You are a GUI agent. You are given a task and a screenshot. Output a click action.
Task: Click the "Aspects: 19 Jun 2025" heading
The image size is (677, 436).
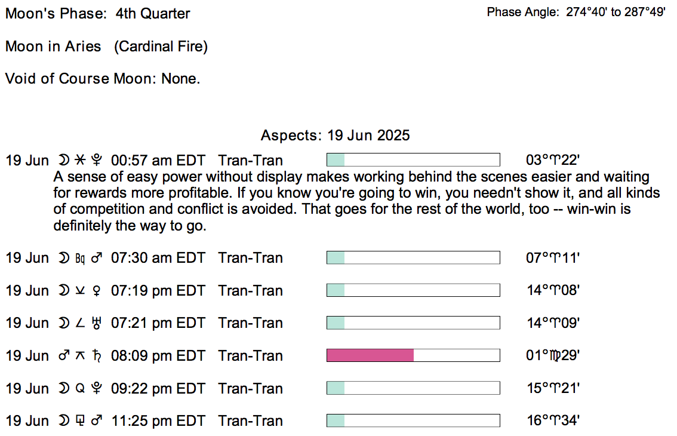(335, 135)
